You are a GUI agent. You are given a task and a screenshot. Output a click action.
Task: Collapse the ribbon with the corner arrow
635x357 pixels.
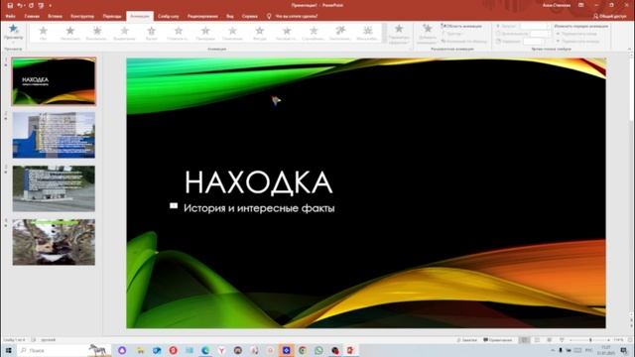tap(629, 49)
